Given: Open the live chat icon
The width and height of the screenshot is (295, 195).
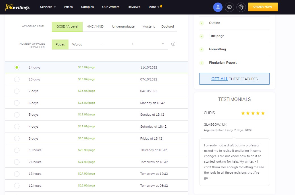Looking at the screenshot, I should pos(229,7).
